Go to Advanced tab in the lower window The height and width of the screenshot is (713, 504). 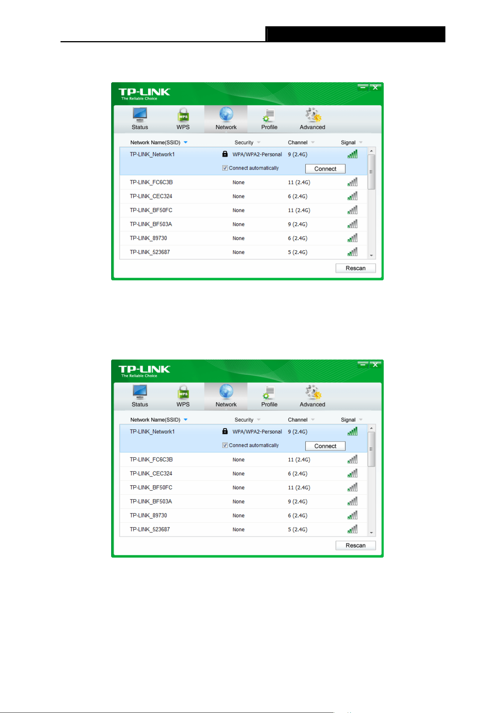click(x=313, y=396)
